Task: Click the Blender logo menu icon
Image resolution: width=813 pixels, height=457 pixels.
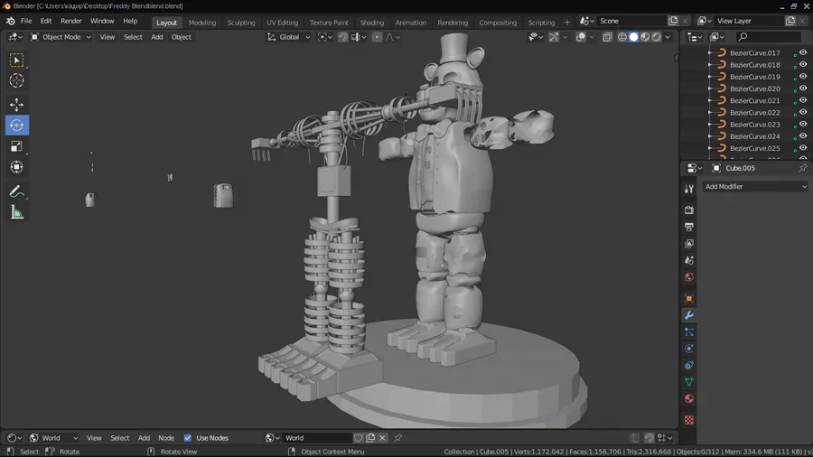Action: coord(10,22)
